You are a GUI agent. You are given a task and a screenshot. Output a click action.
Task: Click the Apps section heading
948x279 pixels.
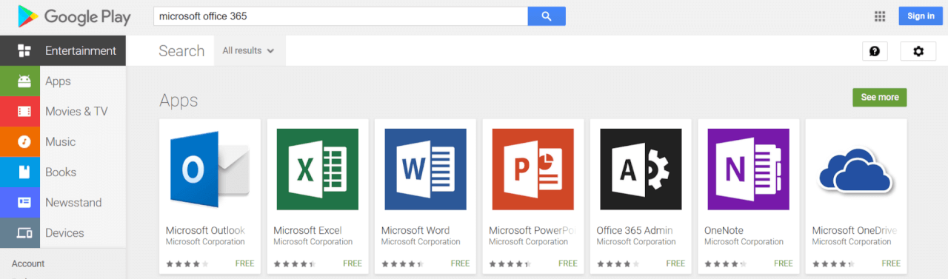point(178,101)
